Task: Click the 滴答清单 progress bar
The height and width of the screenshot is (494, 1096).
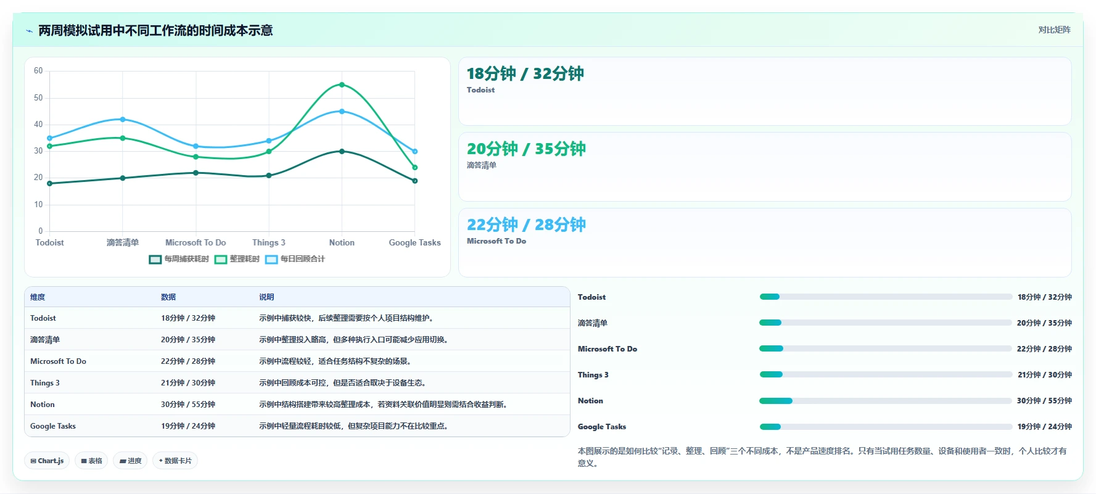Action: 886,323
